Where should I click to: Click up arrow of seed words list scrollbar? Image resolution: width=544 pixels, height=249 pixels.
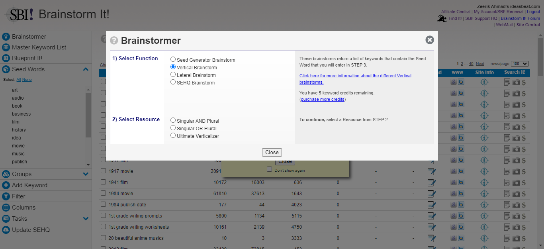(x=88, y=90)
